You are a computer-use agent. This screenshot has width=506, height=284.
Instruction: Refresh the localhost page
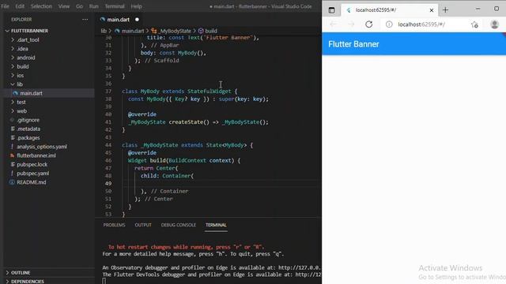pyautogui.click(x=369, y=24)
